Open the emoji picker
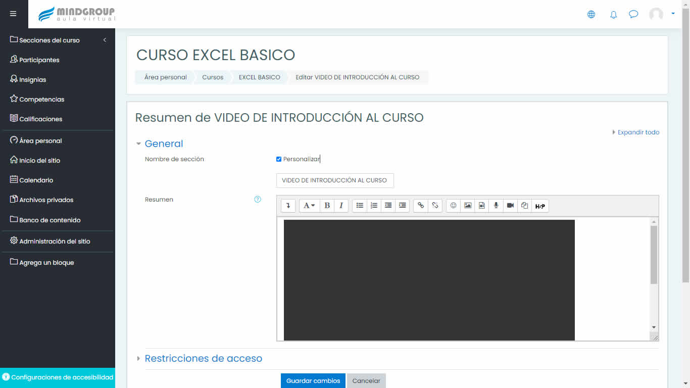This screenshot has height=388, width=690. pos(453,206)
